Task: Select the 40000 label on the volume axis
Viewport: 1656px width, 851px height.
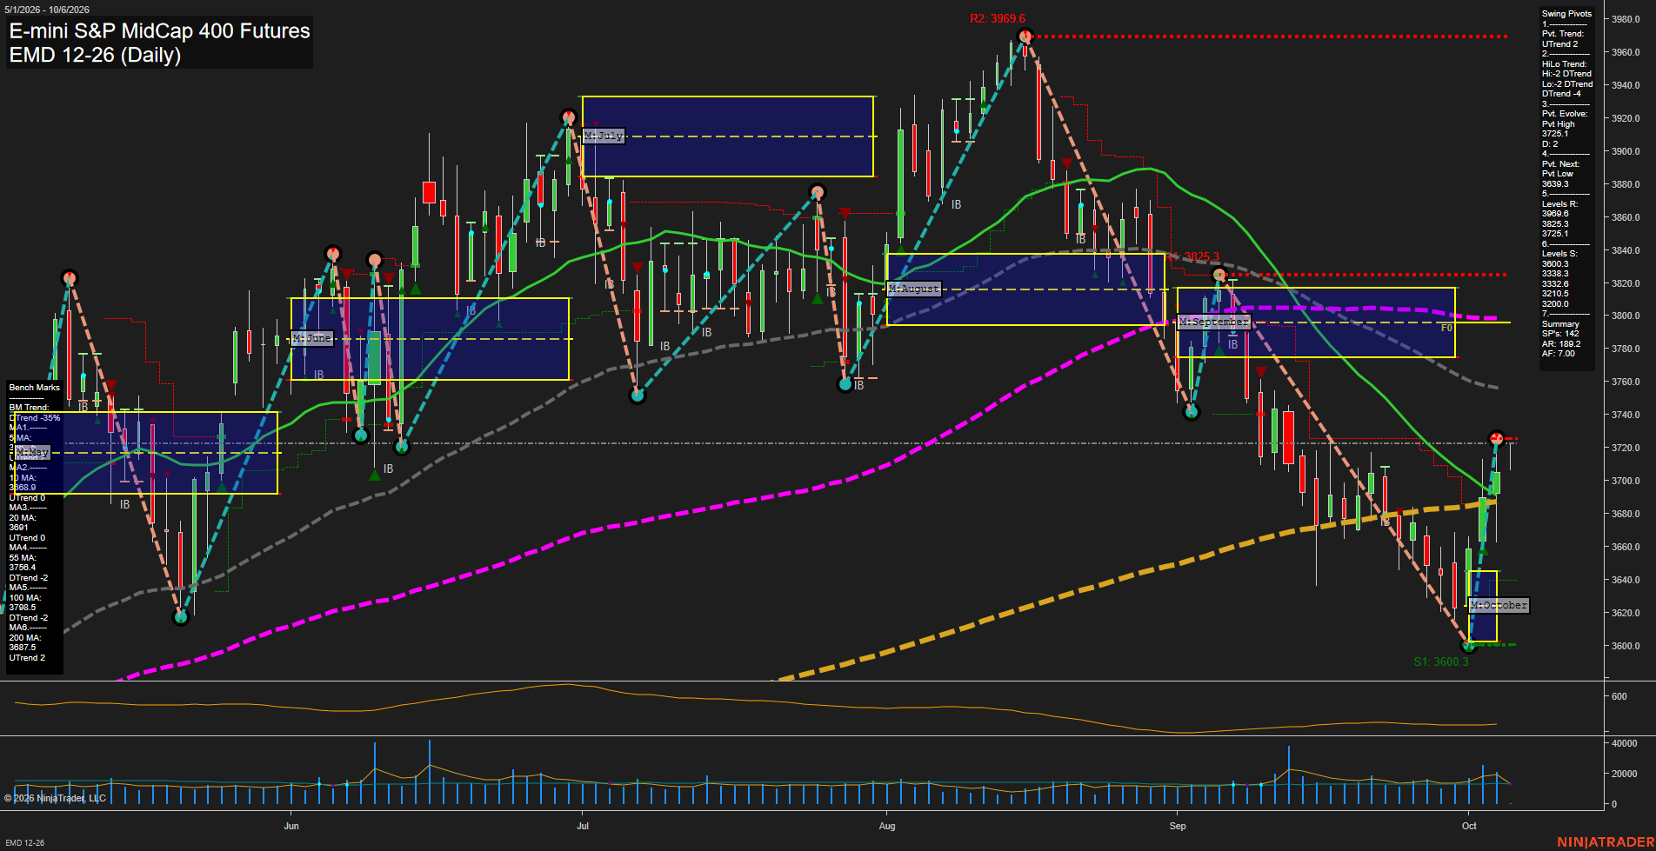Action: pos(1625,743)
